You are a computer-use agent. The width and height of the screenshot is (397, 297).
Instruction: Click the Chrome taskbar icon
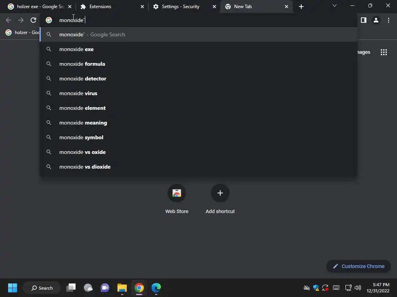139,288
